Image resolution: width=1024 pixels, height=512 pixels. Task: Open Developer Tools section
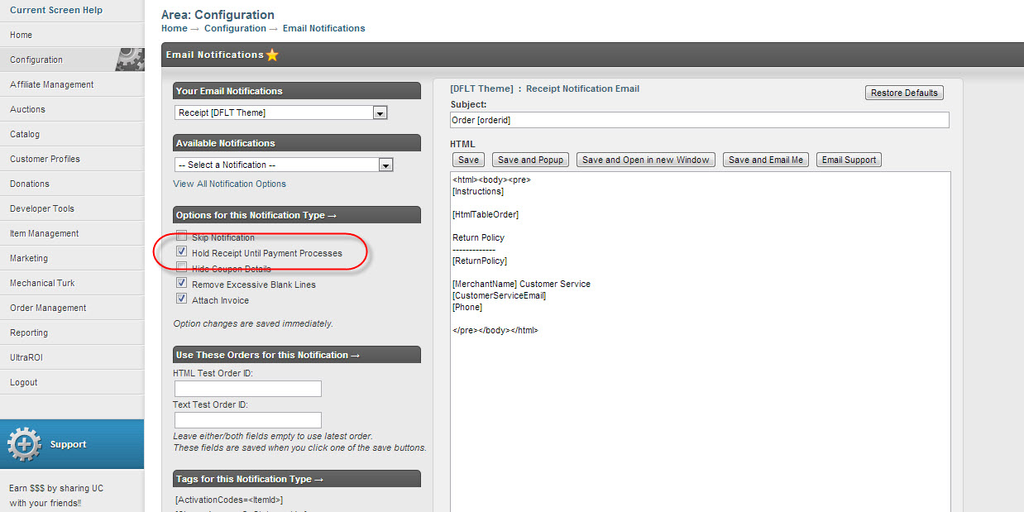point(72,208)
